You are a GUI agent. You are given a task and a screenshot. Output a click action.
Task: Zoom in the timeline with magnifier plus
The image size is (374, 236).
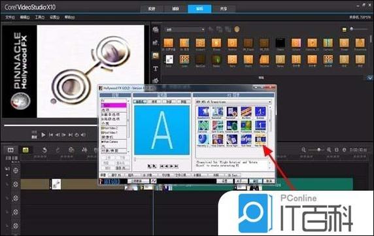coord(329,150)
